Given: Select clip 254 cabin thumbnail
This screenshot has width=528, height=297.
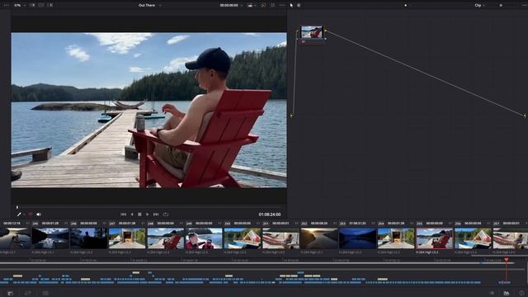Looking at the screenshot, I should (396, 238).
